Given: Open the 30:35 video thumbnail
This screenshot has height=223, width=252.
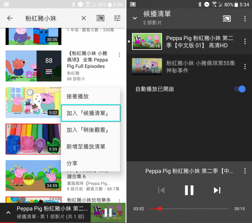Looking at the screenshot, I should [34, 36].
